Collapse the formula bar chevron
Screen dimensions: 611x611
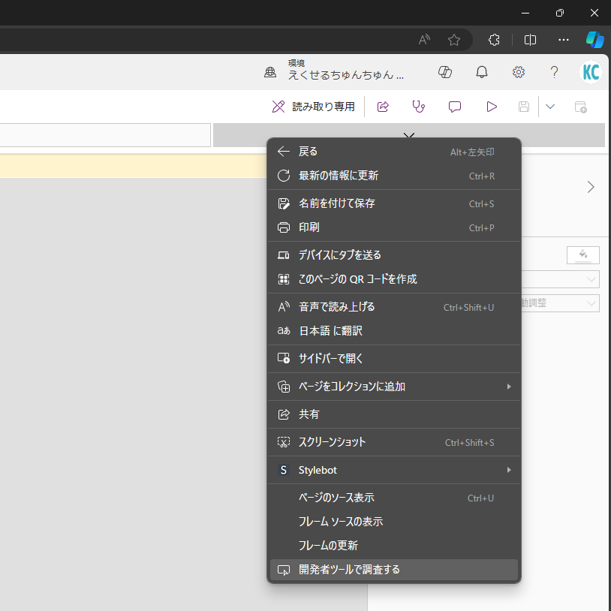(409, 135)
